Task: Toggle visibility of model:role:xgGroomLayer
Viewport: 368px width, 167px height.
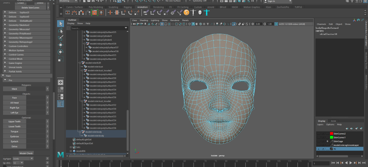Action: [319, 145]
